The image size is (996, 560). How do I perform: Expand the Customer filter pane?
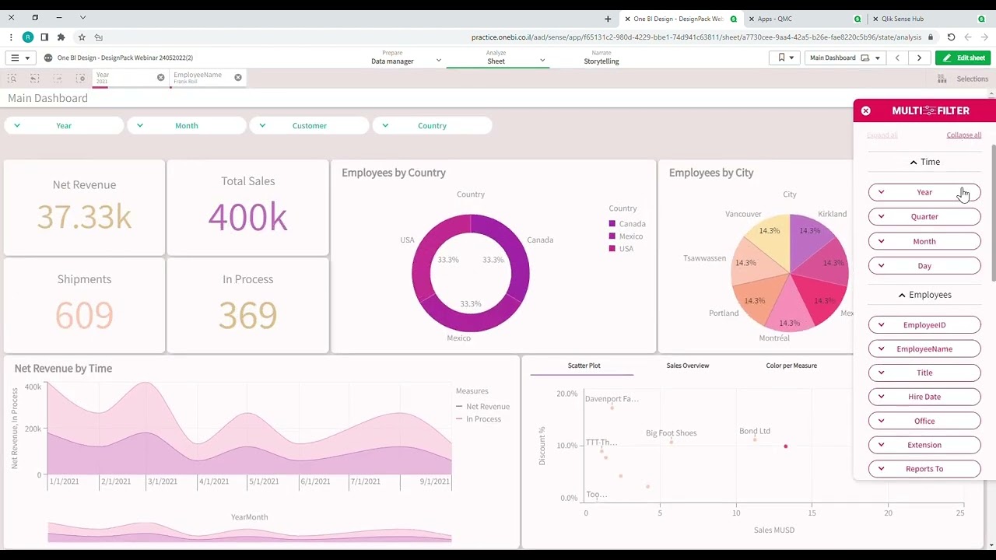309,125
